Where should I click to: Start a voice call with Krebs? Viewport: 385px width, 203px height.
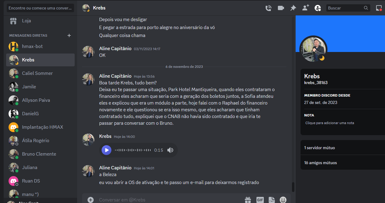[x=268, y=8]
